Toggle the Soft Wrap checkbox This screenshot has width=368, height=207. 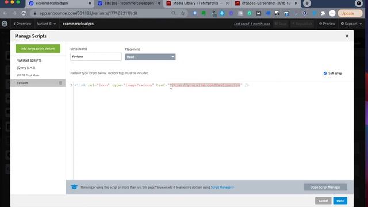click(325, 73)
